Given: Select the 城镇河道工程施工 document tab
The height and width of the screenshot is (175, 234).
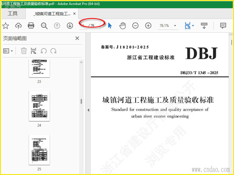Looking at the screenshot, I should 52,14.
